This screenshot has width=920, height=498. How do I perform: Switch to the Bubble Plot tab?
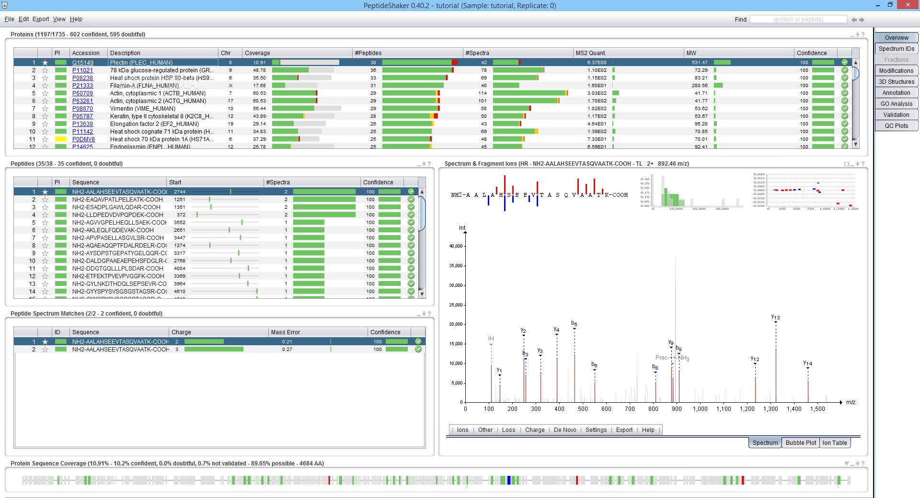[801, 443]
